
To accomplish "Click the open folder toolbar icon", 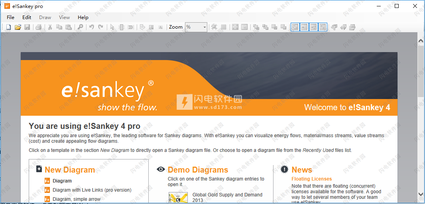I will 18,27.
